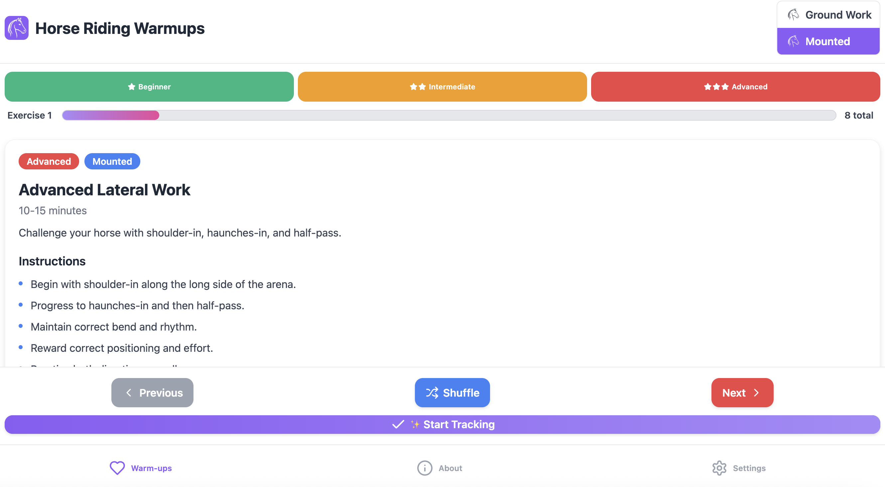Select the Beginner difficulty level
The height and width of the screenshot is (487, 885).
[x=149, y=86]
